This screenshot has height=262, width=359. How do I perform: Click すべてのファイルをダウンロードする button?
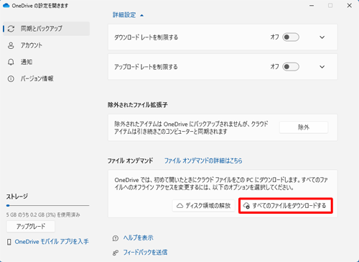(x=286, y=206)
